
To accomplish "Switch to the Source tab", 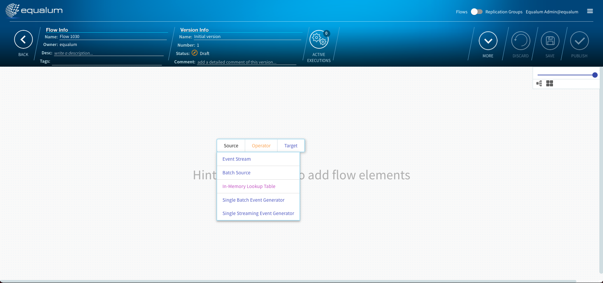I will [231, 146].
